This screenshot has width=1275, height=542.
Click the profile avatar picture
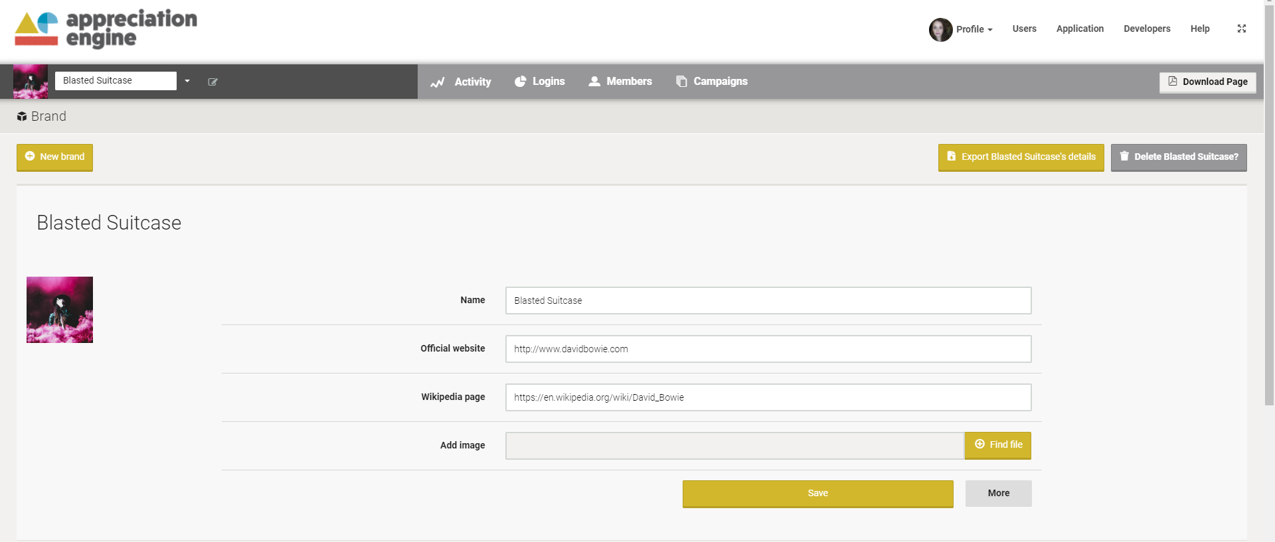940,29
